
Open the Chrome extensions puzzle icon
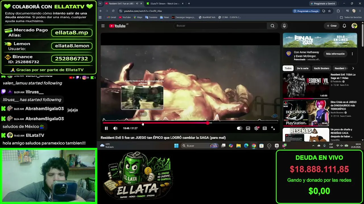click(x=338, y=11)
